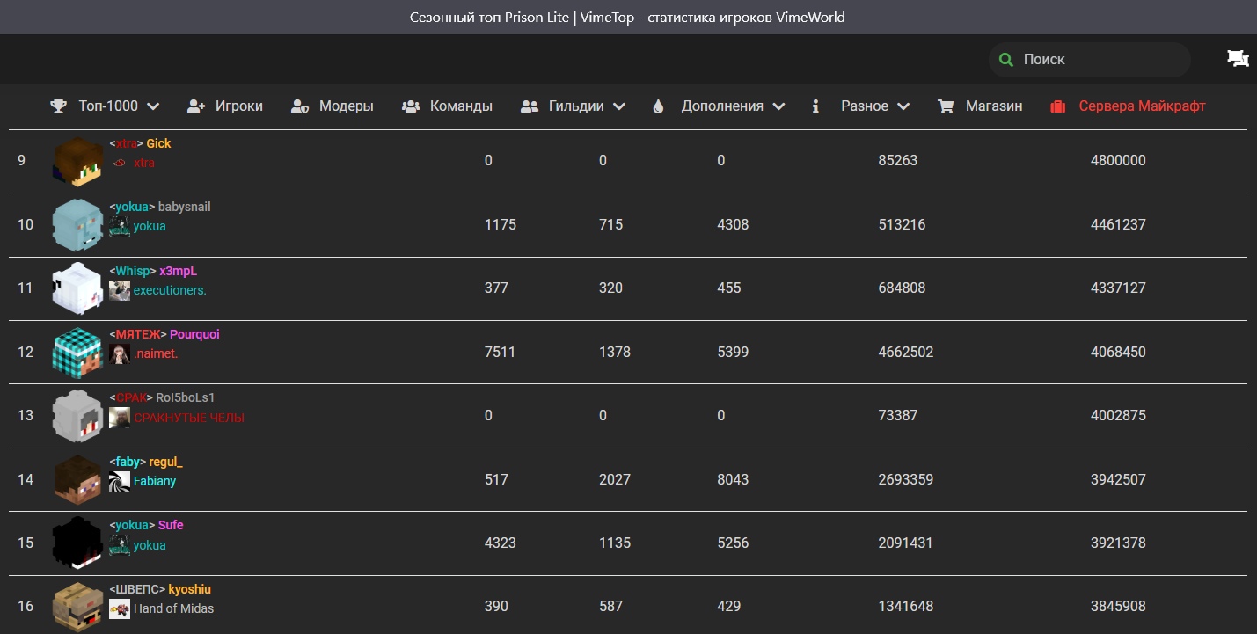Click the water drop icon beside Дополнения
1257x634 pixels.
658,106
